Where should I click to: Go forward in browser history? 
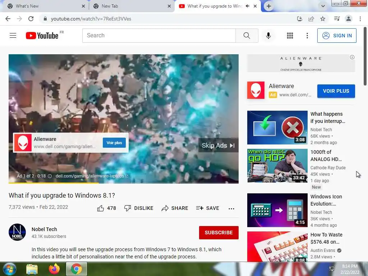19,19
